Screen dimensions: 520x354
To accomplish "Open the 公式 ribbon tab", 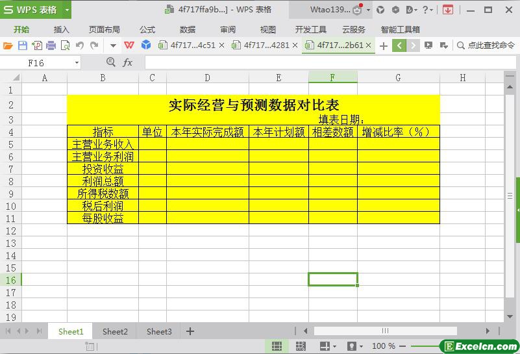I will click(147, 29).
